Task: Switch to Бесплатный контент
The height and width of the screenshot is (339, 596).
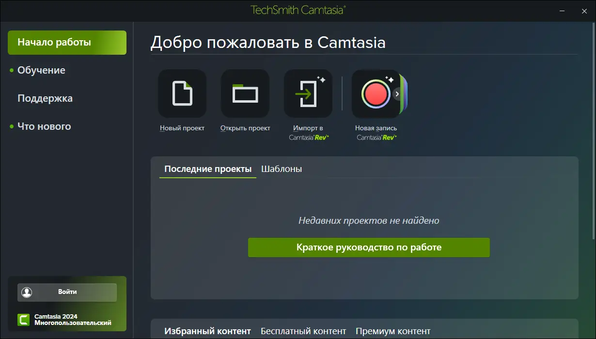Action: pos(303,331)
